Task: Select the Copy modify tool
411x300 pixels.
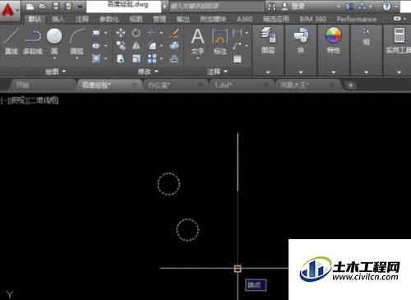Action: point(121,45)
